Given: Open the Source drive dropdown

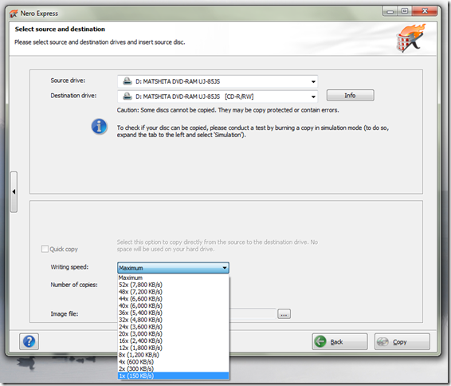Looking at the screenshot, I should click(x=218, y=81).
